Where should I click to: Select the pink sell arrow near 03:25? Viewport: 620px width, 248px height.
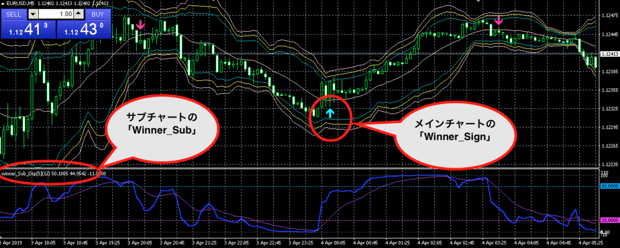point(498,21)
